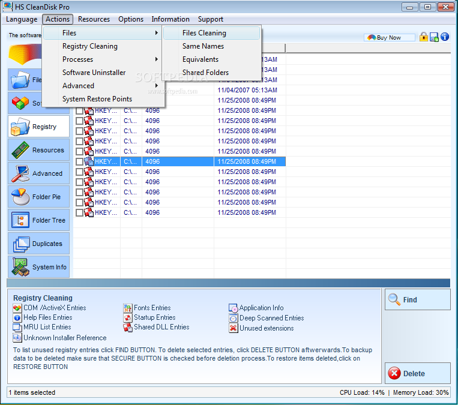Click the floppy disk restore icon
Screen dimensions: 458x405
pyautogui.click(x=435, y=37)
